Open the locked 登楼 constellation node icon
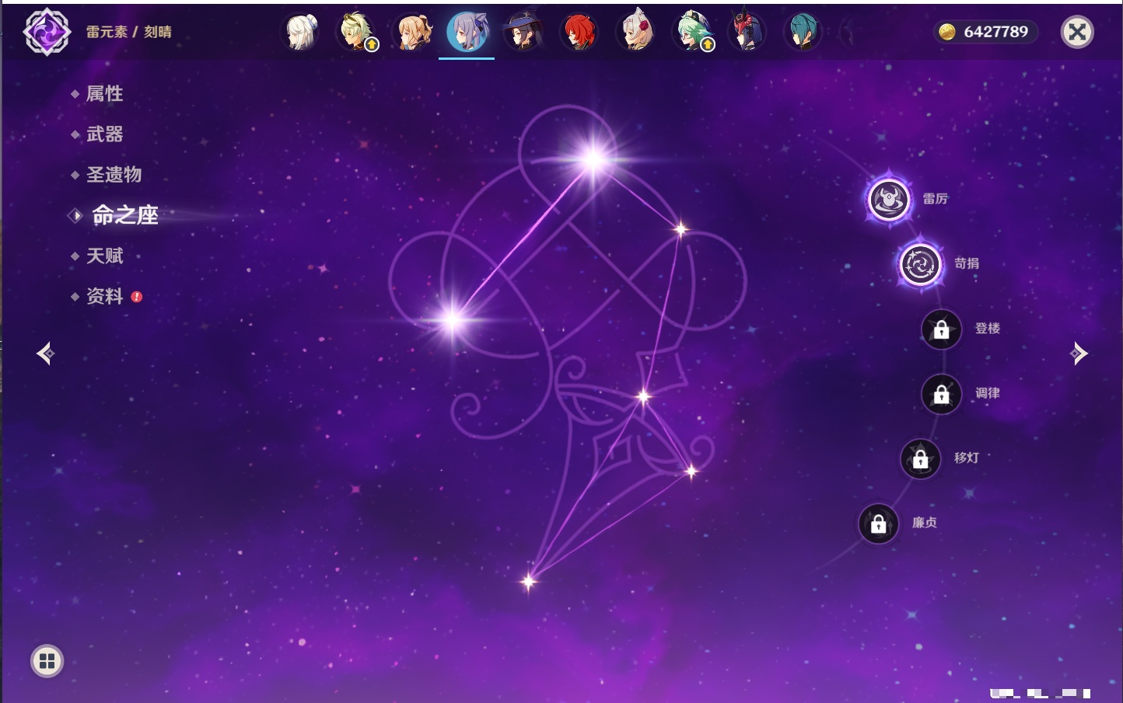 pyautogui.click(x=941, y=329)
